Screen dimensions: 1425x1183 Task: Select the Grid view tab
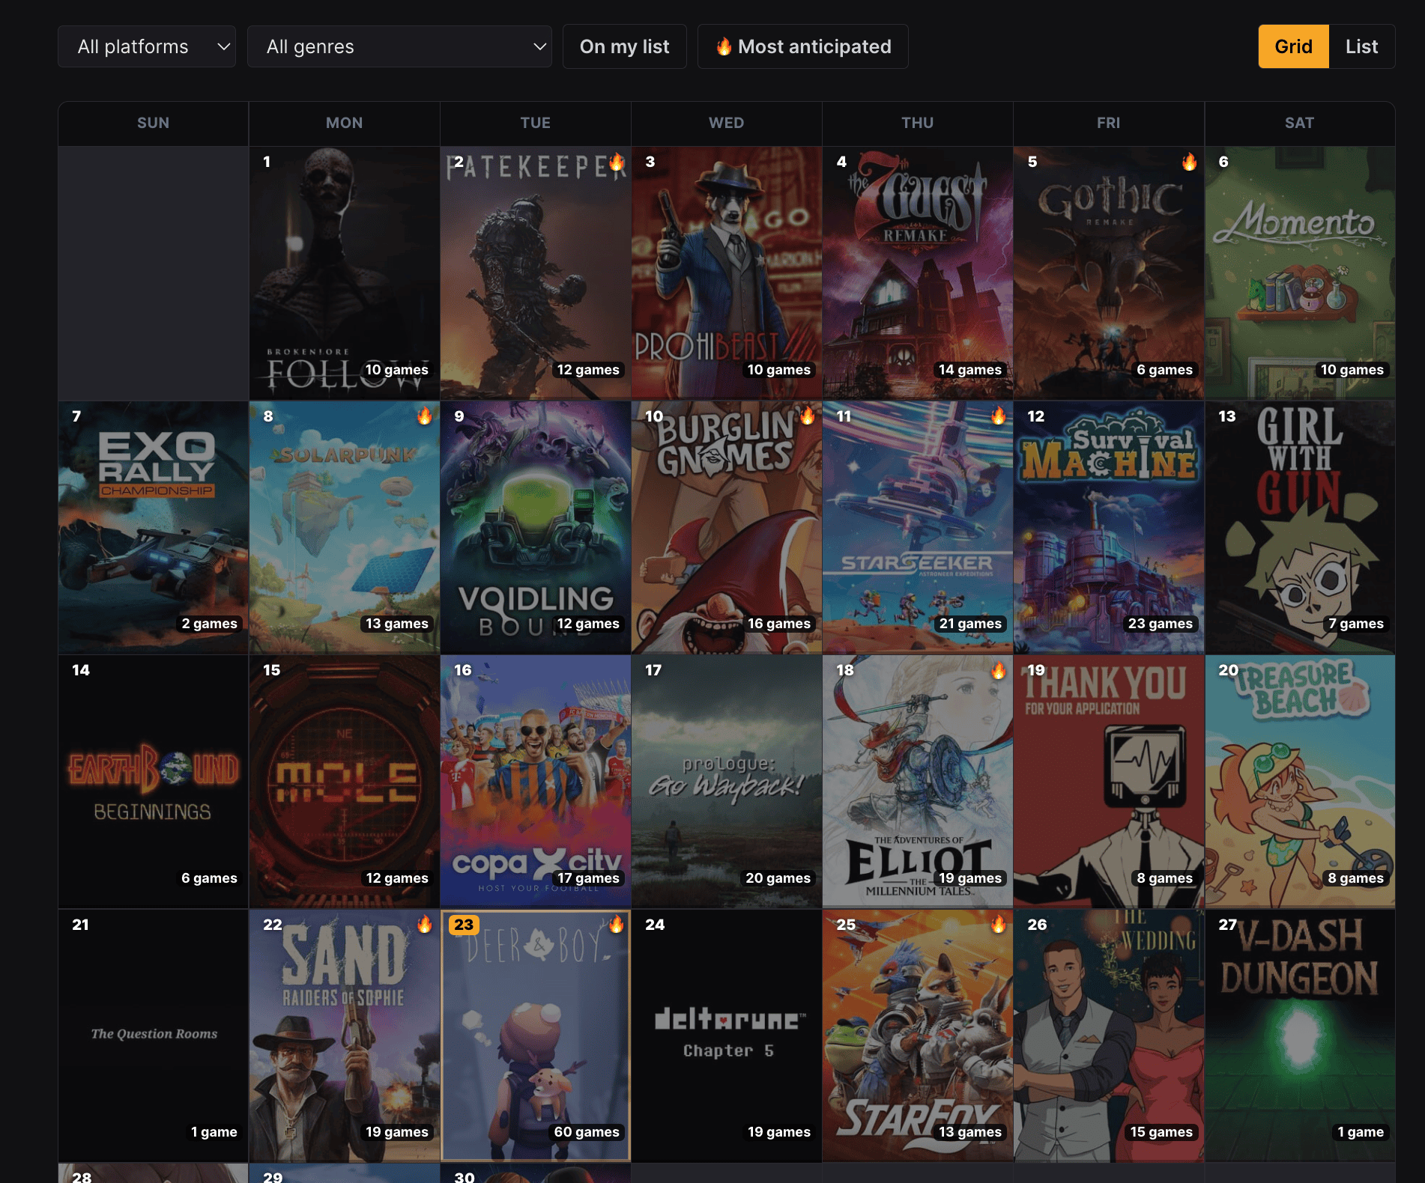(1293, 46)
